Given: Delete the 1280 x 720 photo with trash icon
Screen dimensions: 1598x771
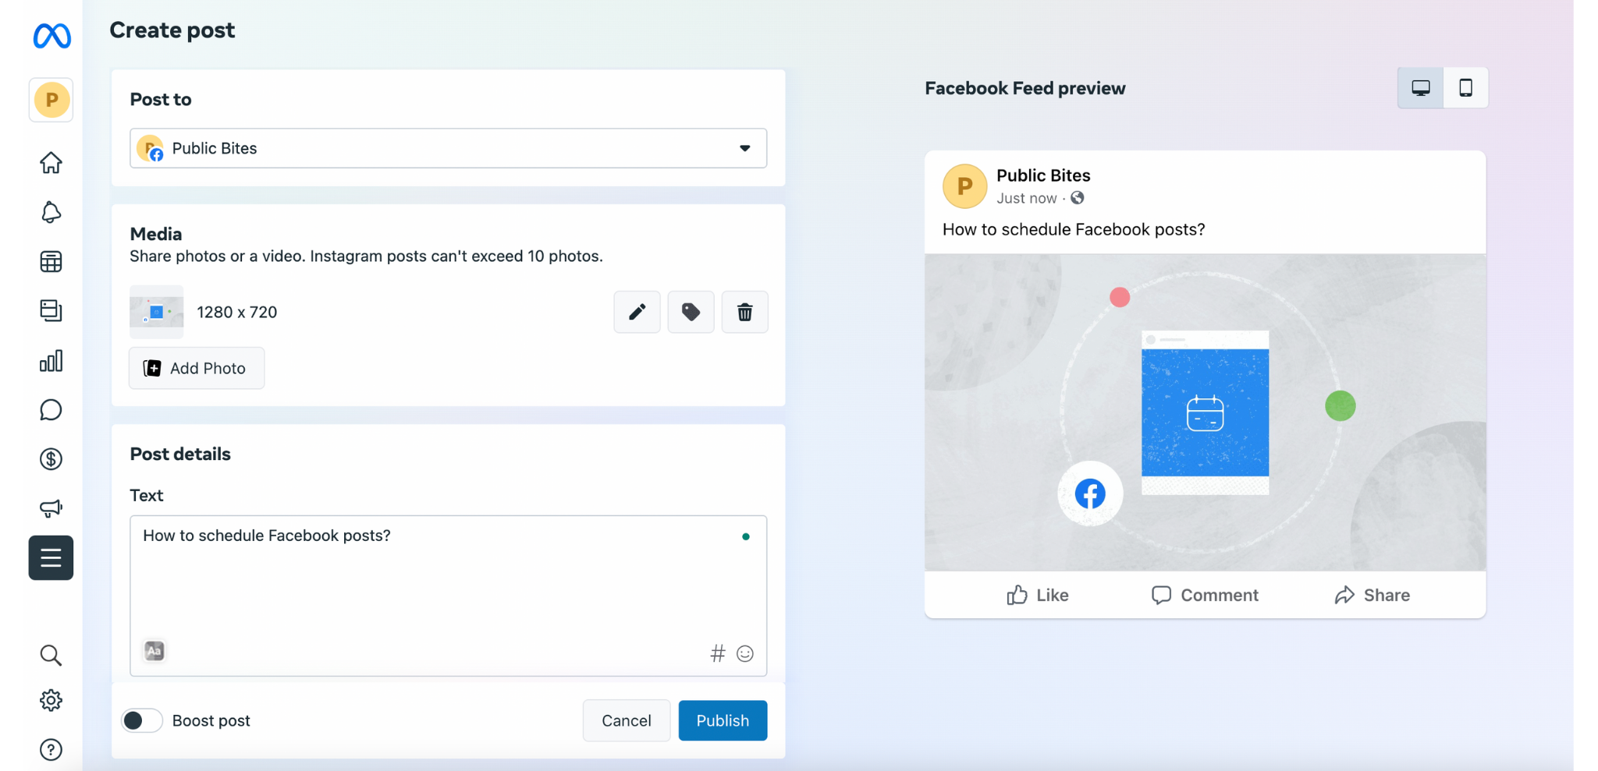Looking at the screenshot, I should pos(744,312).
